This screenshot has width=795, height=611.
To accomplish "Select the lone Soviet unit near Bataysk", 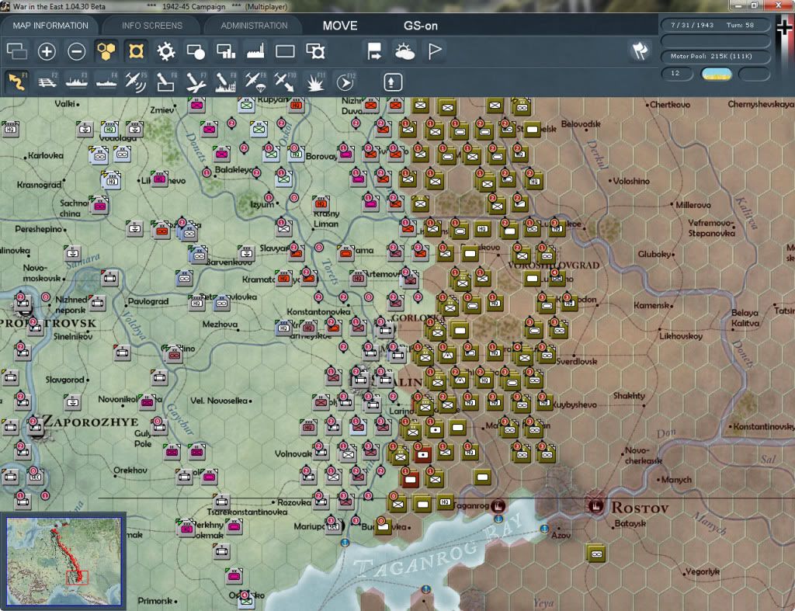I will (x=596, y=554).
